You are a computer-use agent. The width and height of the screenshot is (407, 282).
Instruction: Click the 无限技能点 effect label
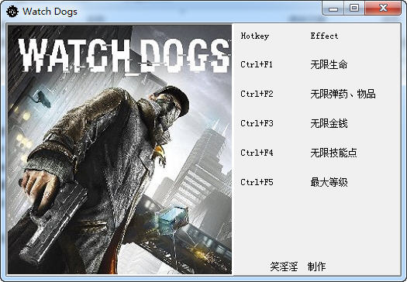[x=333, y=153]
